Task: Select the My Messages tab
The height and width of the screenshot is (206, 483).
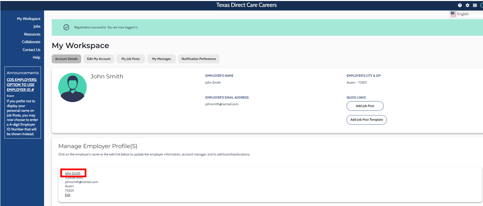Action: pyautogui.click(x=161, y=59)
